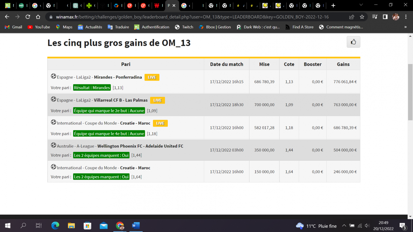This screenshot has width=413, height=232.
Task: Open the Chrome profile avatar
Action: pos(396,17)
